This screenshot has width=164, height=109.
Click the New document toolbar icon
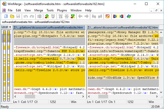point(5,16)
